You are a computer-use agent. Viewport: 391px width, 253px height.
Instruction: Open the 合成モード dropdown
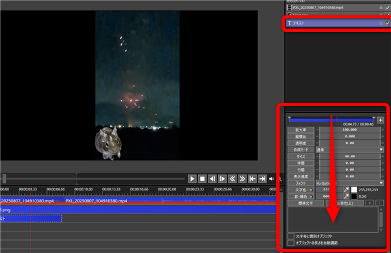pyautogui.click(x=349, y=150)
